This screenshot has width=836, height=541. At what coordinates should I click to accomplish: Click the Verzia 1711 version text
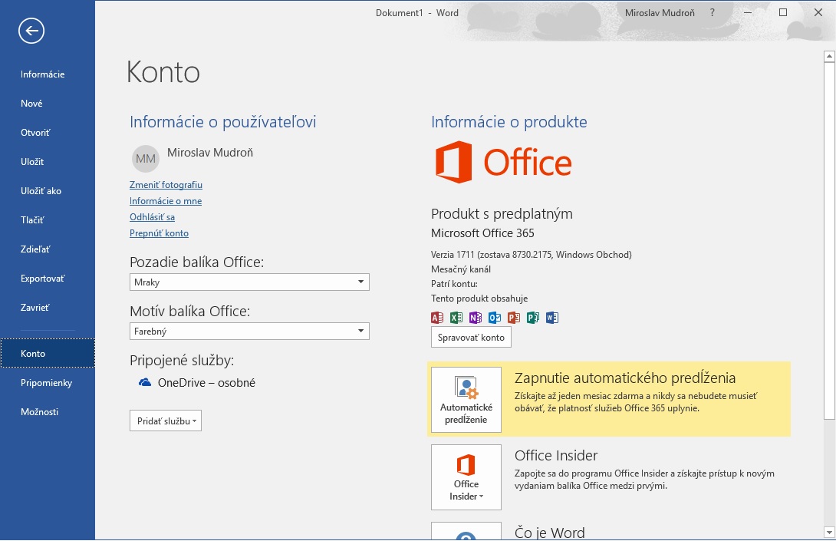click(x=531, y=255)
